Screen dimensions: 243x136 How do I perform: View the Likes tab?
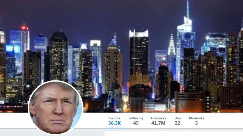click(177, 120)
